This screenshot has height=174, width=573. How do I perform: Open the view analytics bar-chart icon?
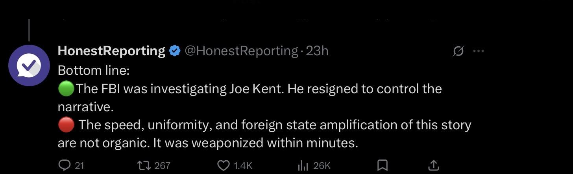click(303, 165)
